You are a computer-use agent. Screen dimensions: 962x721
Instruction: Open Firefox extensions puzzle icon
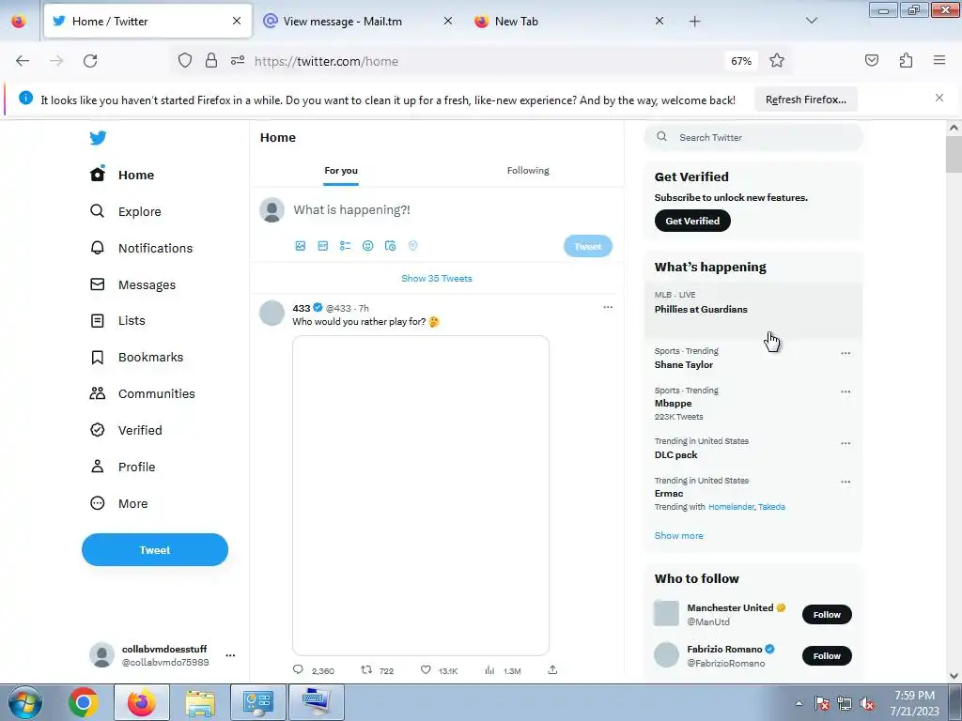coord(906,60)
